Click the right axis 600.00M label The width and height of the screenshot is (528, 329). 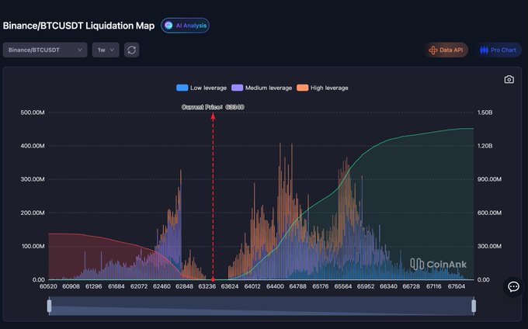[489, 213]
